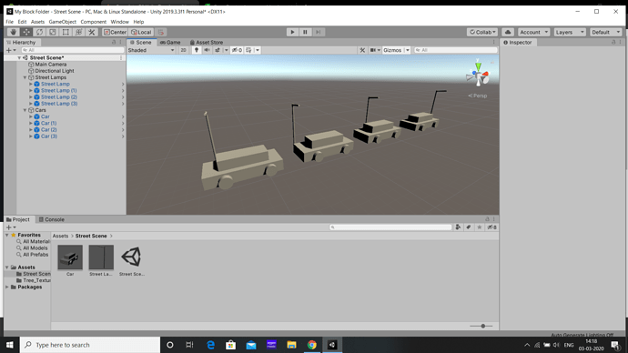Viewport: 628px width, 353px height.
Task: Click the scene view search field
Action: click(456, 50)
